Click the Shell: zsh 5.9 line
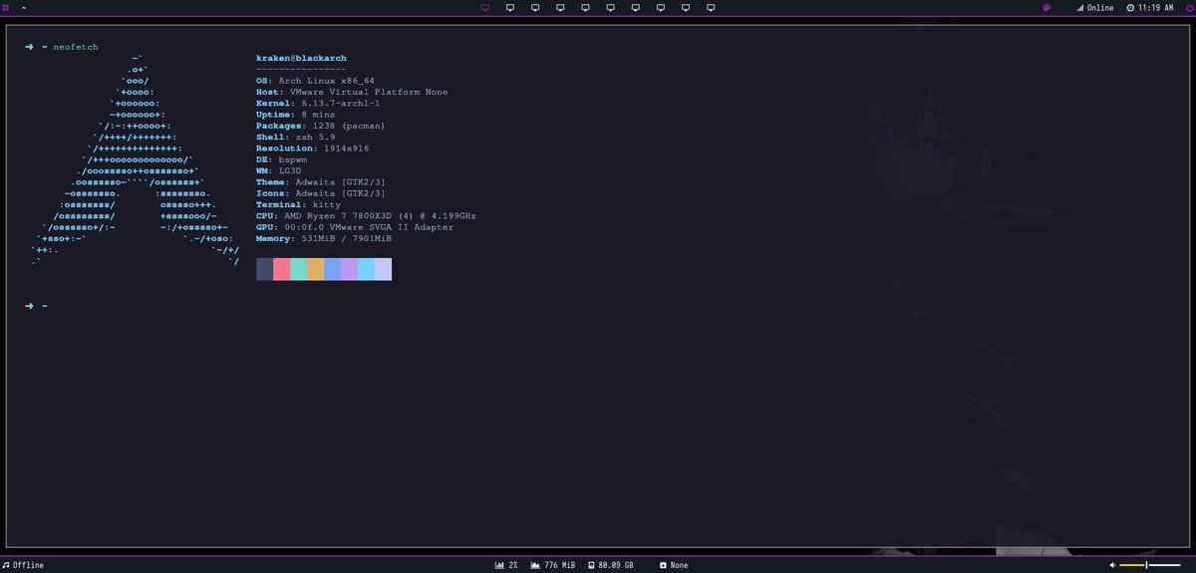 click(x=295, y=137)
